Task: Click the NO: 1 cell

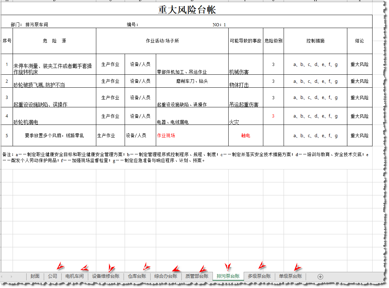Action: (219, 25)
